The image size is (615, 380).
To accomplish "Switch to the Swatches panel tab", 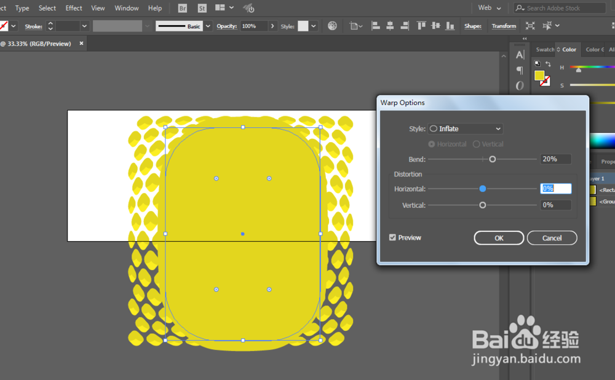I will [544, 49].
